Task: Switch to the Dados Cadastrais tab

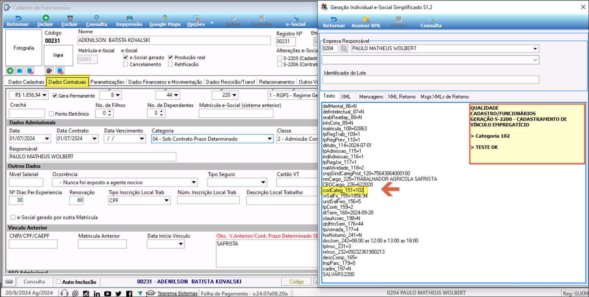Action: click(26, 82)
